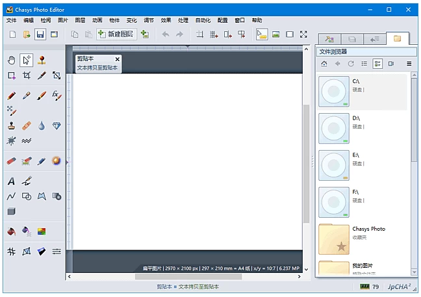Switch to the folder file browser tab
Viewport: 421px width, 297px height.
pos(397,39)
